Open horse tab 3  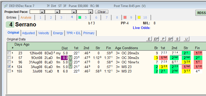point(61,18)
